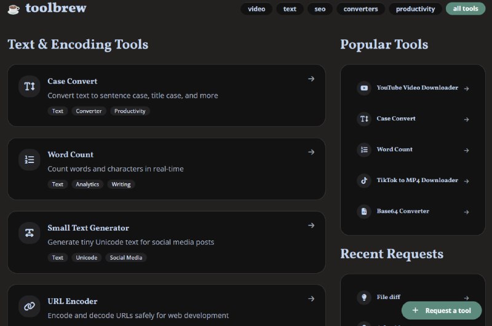Image resolution: width=492 pixels, height=326 pixels.
Task: Open Case Convert card via its arrow
Action: click(x=311, y=79)
